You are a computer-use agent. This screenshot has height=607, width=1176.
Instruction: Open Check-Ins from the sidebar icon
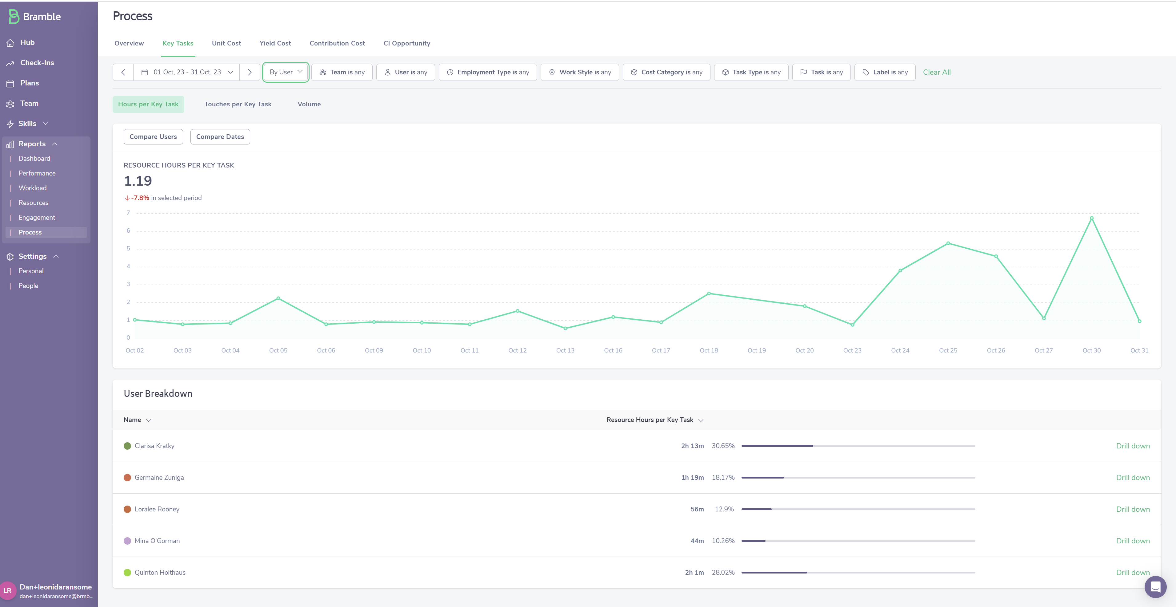tap(10, 63)
